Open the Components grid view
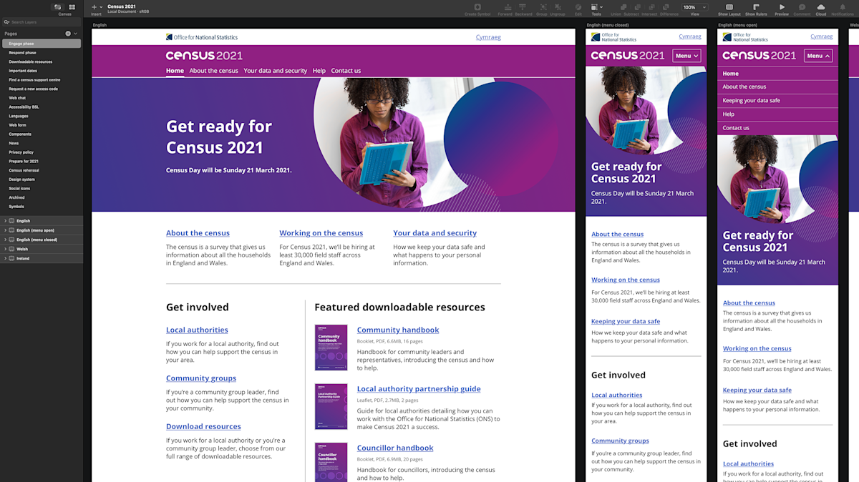Viewport: 859px width, 482px height. pos(72,7)
